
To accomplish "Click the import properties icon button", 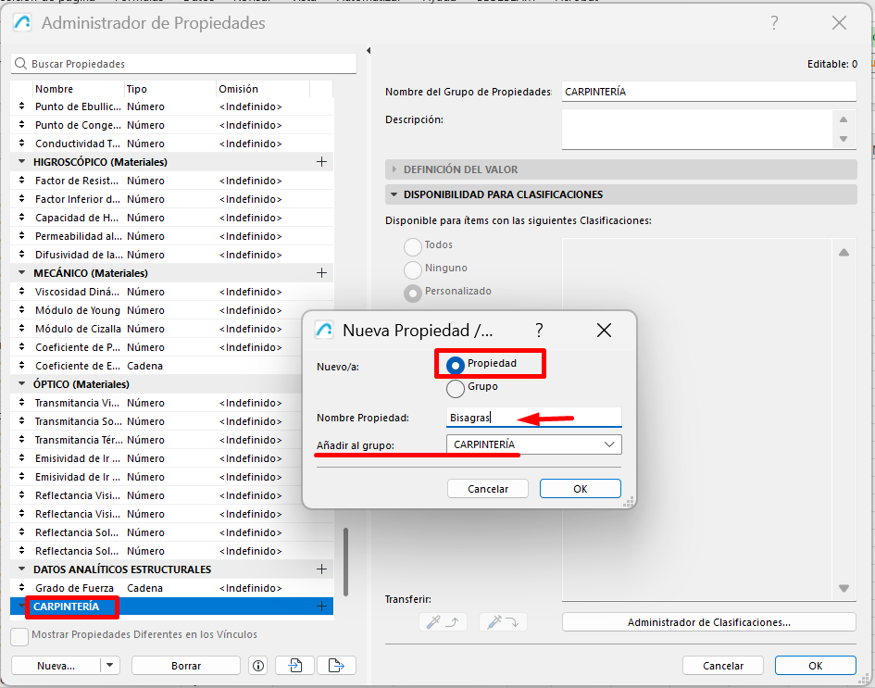I will click(x=295, y=665).
